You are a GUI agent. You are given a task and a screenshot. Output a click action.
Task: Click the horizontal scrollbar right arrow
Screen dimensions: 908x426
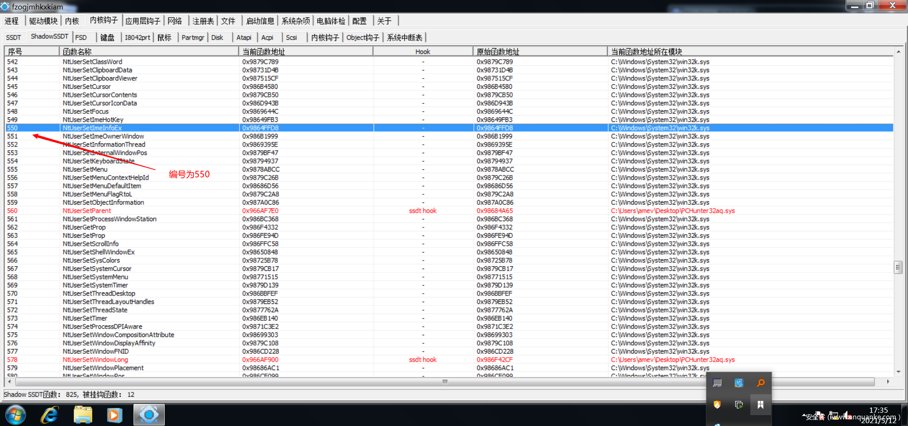[888, 382]
